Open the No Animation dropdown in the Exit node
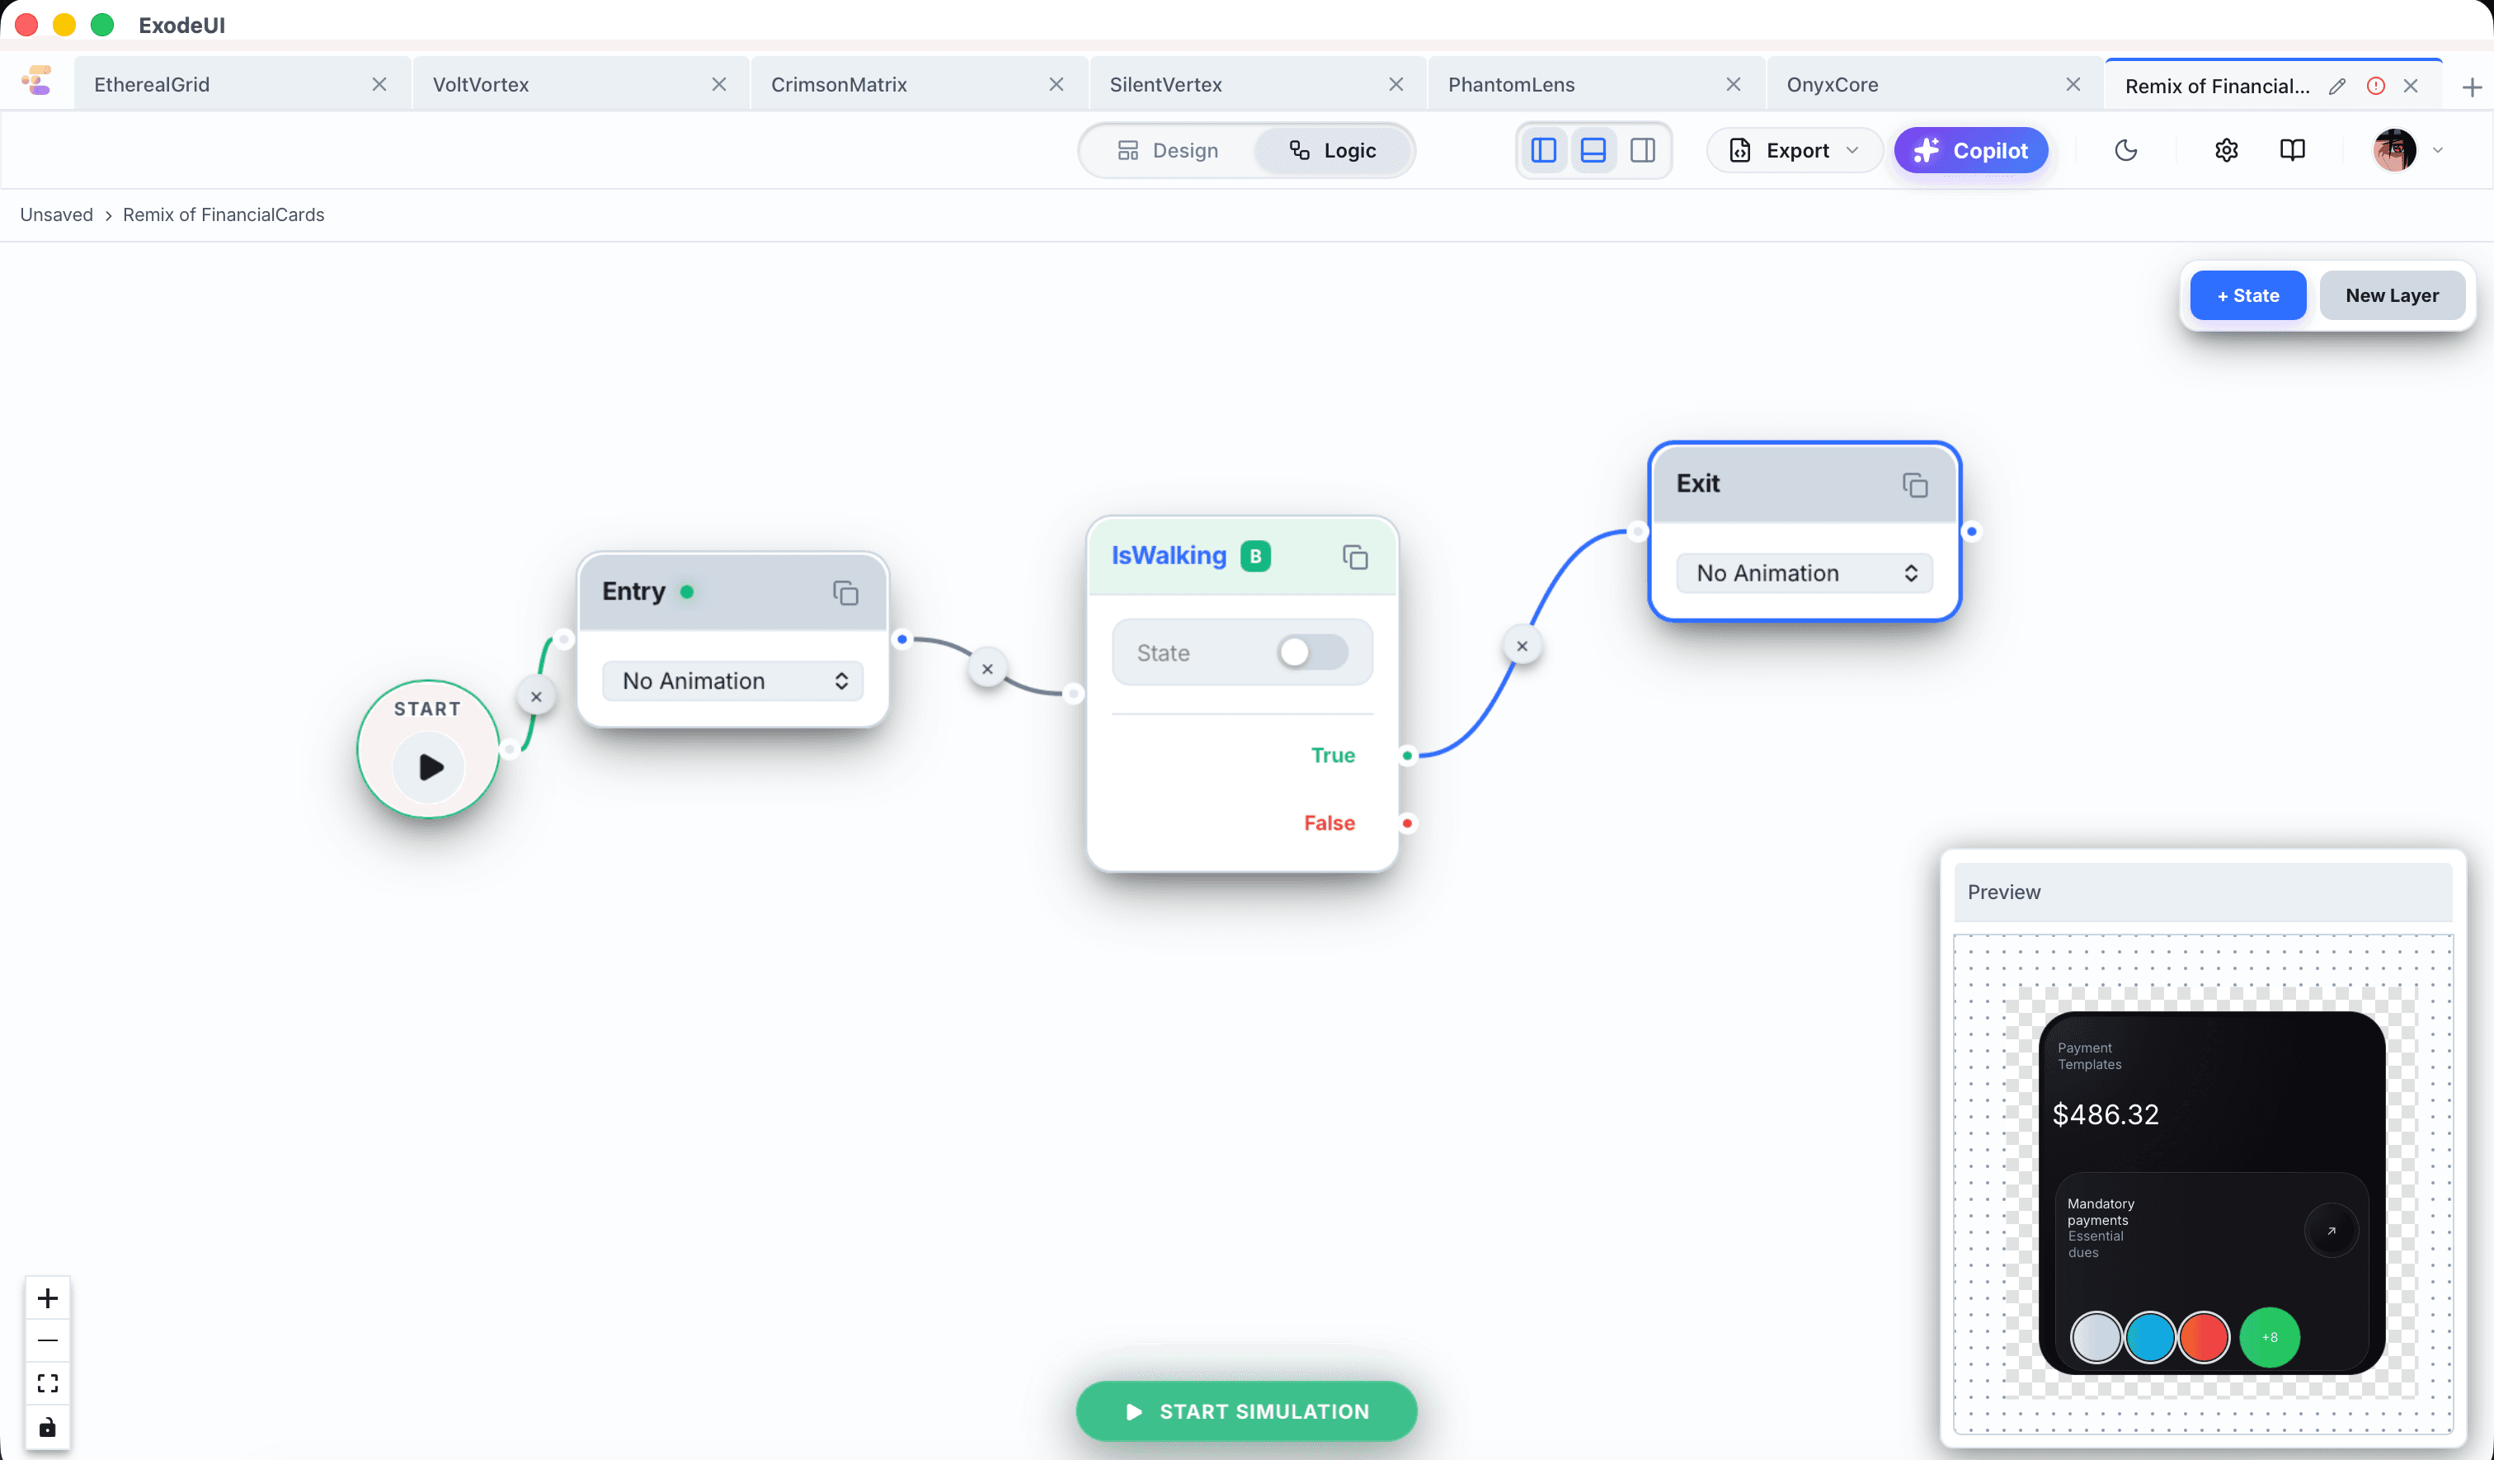Viewport: 2494px width, 1460px height. (x=1803, y=573)
